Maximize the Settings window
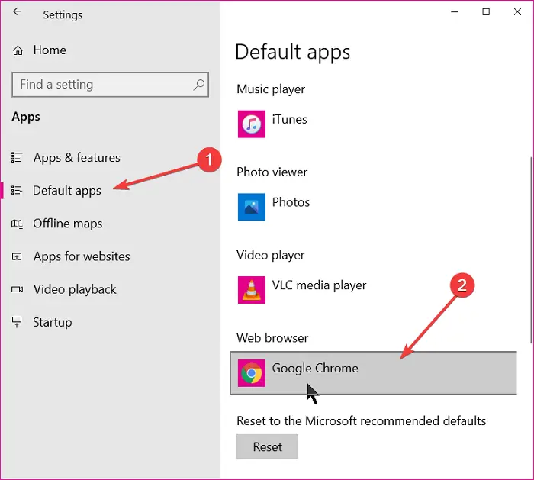The width and height of the screenshot is (534, 480). (x=486, y=12)
